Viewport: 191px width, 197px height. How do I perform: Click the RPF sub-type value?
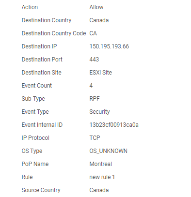point(95,99)
